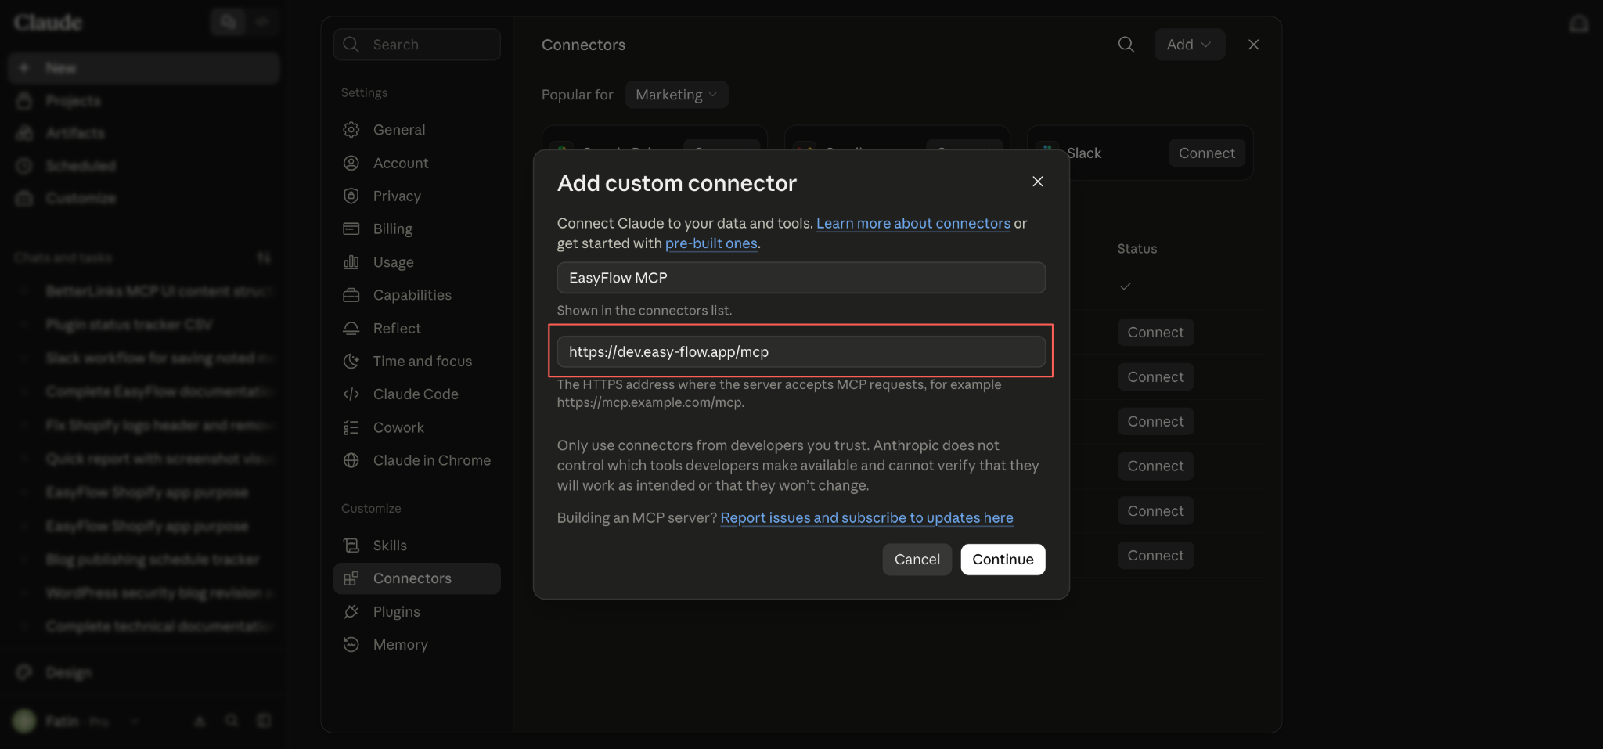Click the Continue button
The width and height of the screenshot is (1603, 749).
pyautogui.click(x=1003, y=560)
